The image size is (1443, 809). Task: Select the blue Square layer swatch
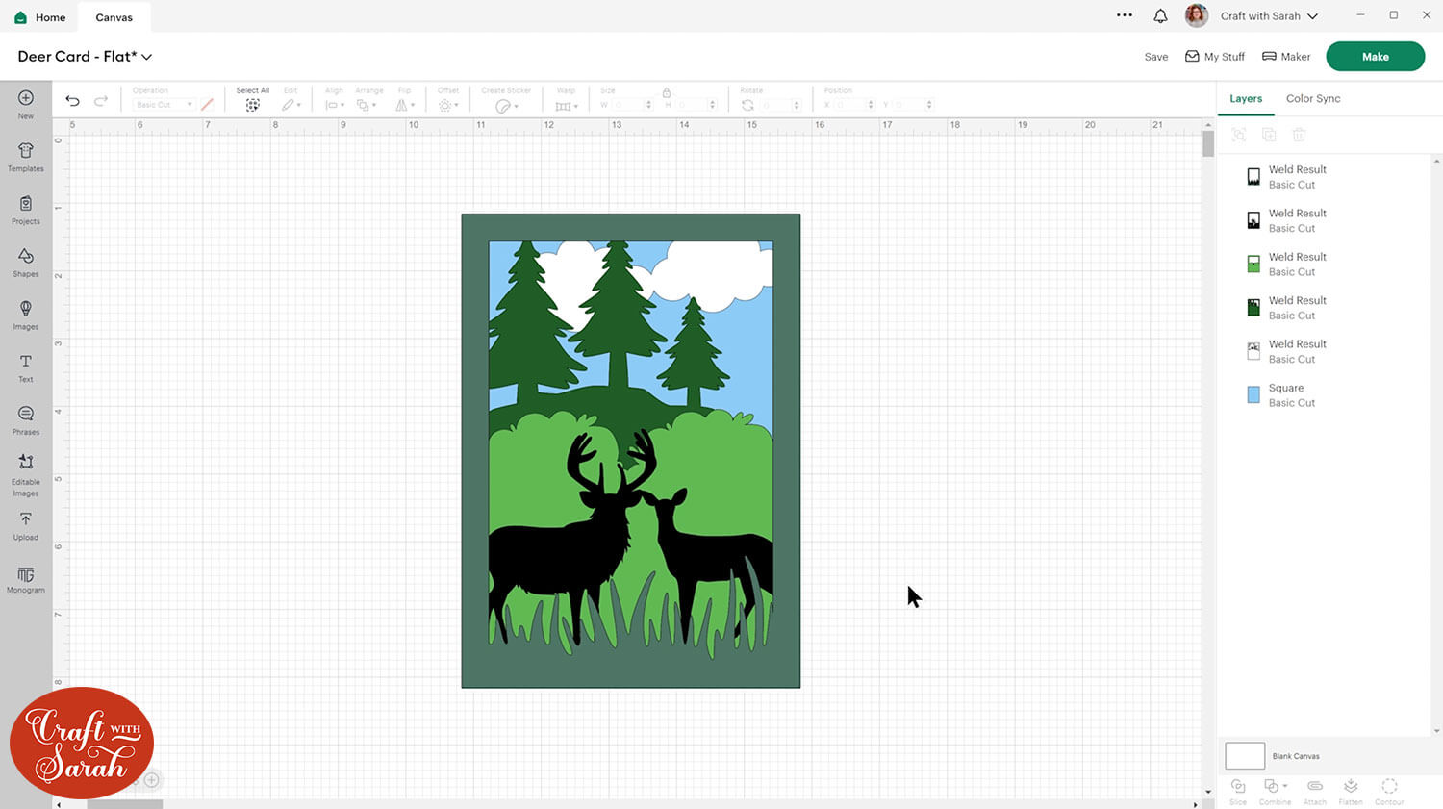1253,395
